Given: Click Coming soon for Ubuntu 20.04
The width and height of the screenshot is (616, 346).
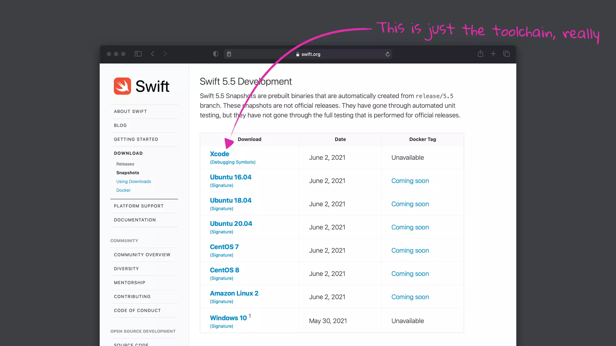Looking at the screenshot, I should [410, 227].
